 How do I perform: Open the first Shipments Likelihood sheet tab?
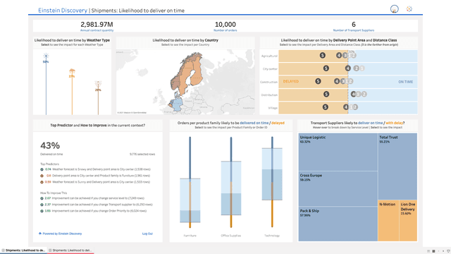tap(23, 250)
